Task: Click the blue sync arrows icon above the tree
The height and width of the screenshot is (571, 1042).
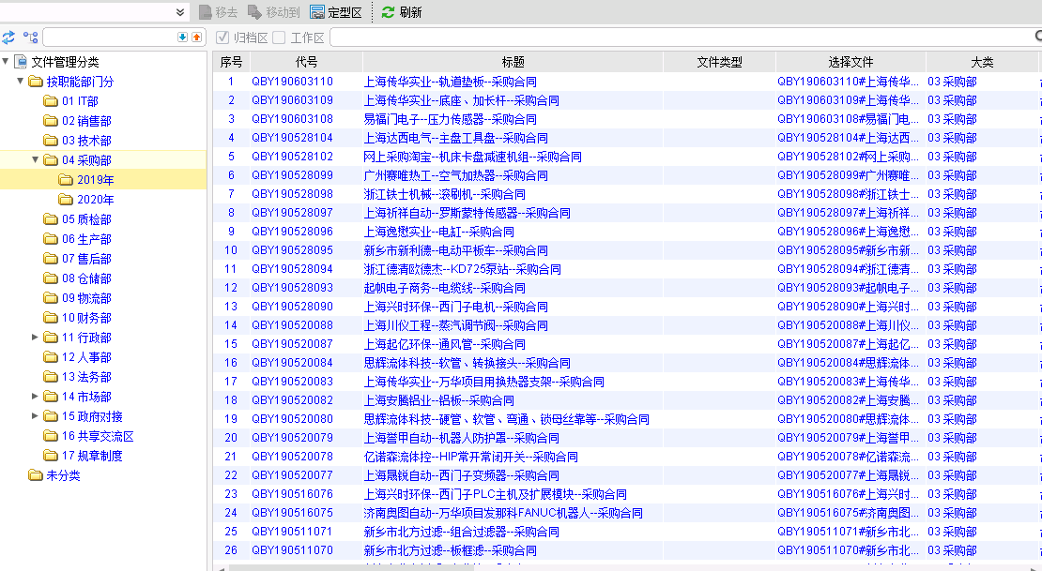Action: [8, 38]
